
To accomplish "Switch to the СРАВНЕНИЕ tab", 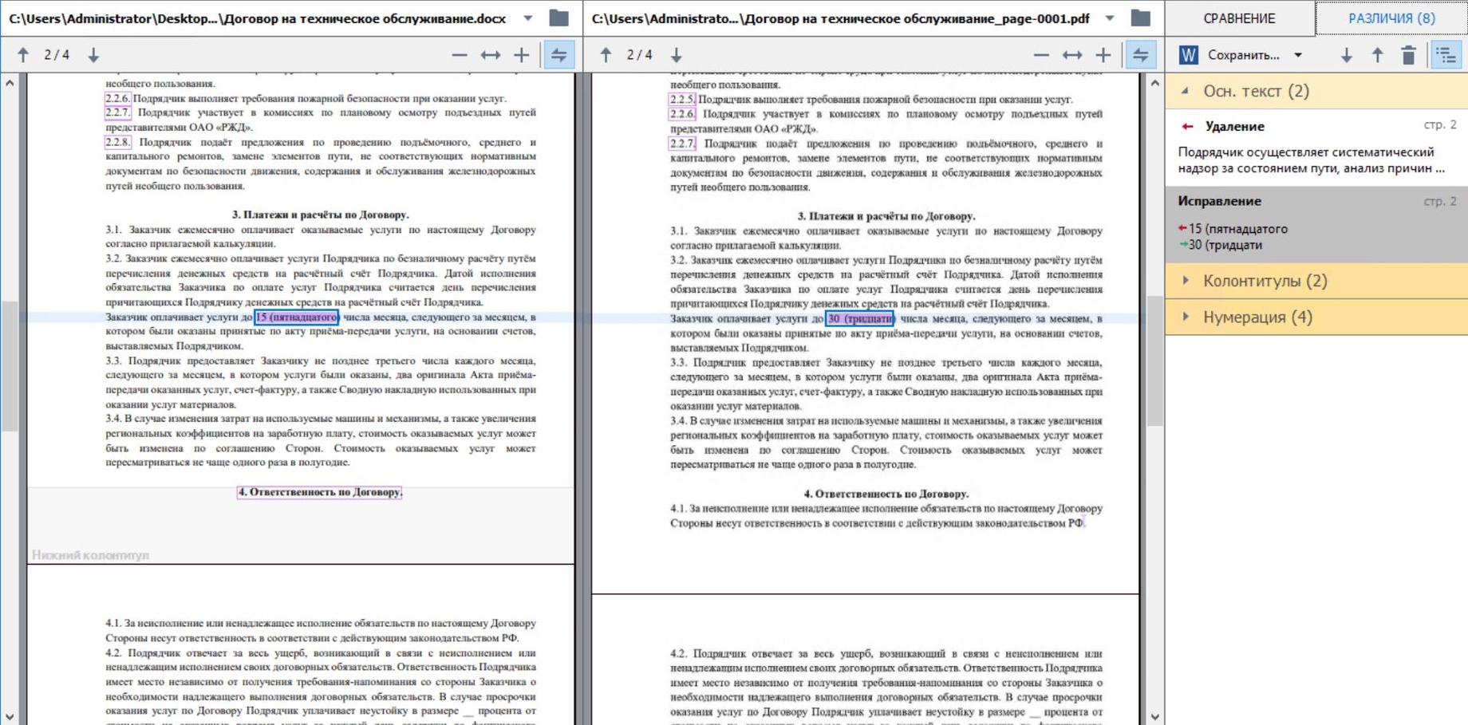I will (1239, 18).
